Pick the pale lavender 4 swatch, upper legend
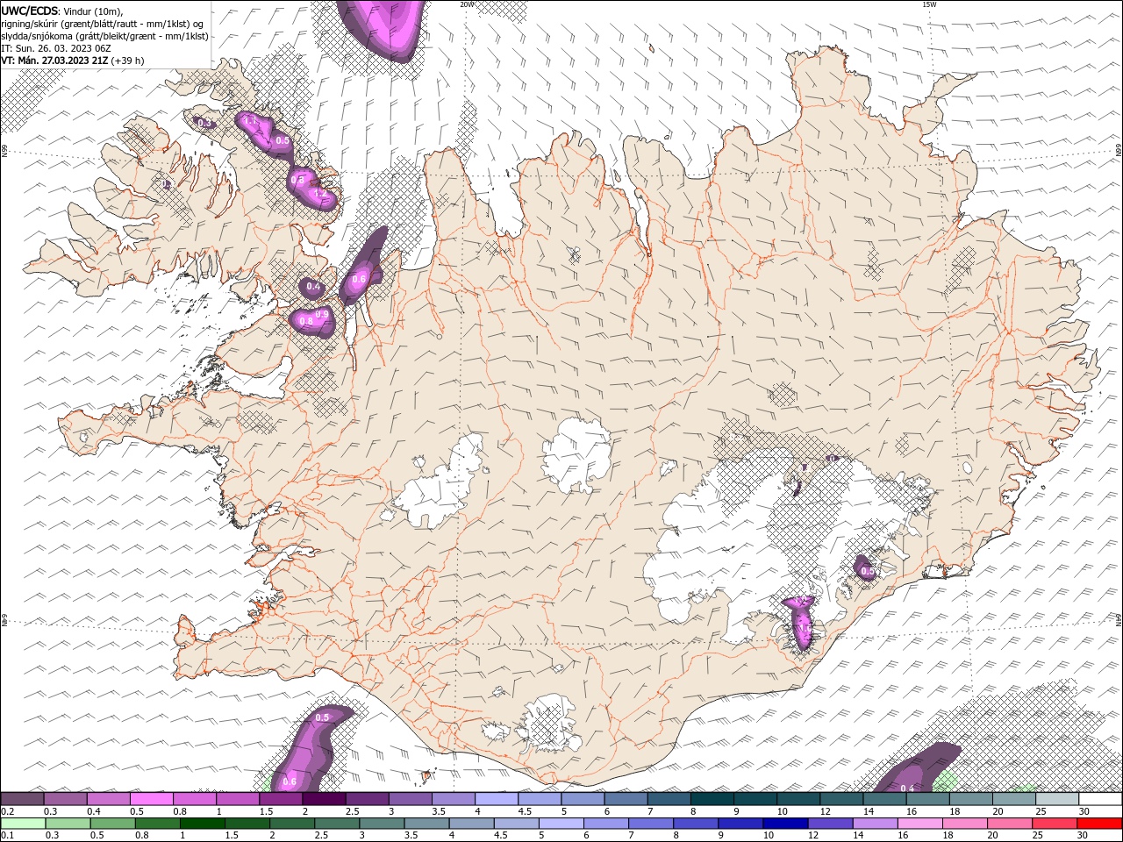Screen dimensions: 1123x842 click(x=497, y=799)
